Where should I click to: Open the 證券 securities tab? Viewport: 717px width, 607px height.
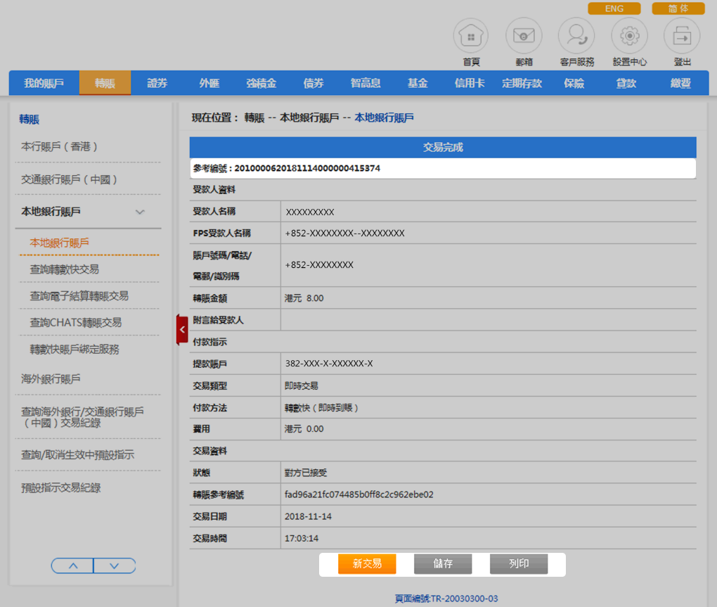point(157,83)
